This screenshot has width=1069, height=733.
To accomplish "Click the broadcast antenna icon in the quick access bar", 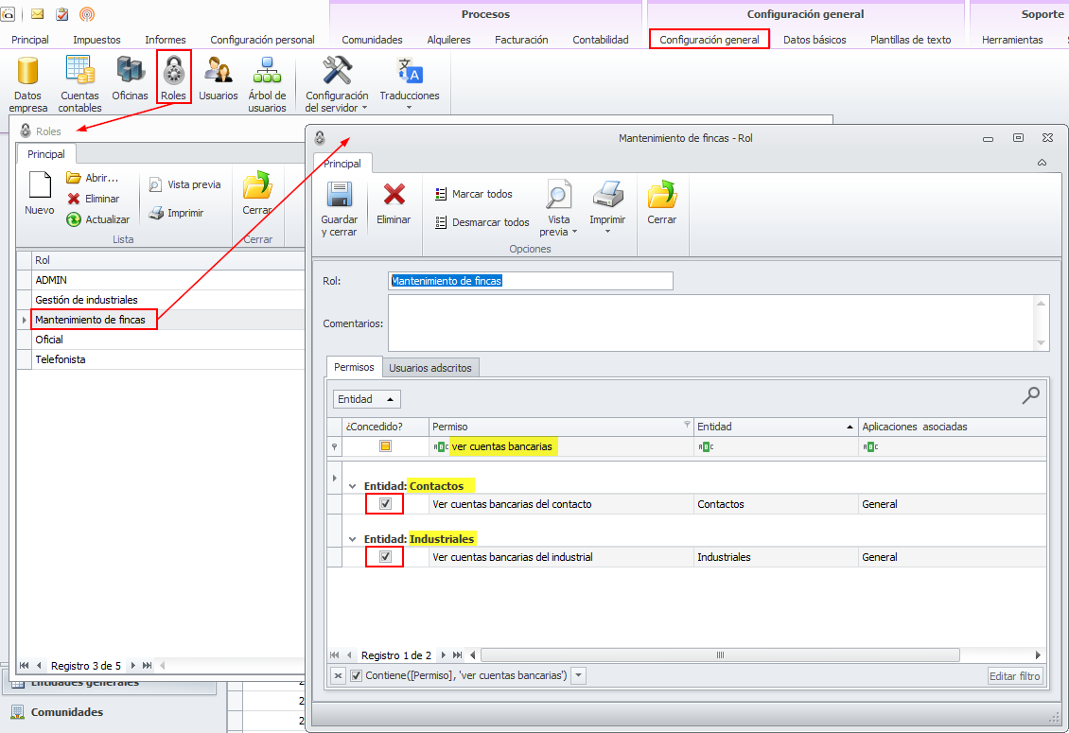I will tap(87, 13).
